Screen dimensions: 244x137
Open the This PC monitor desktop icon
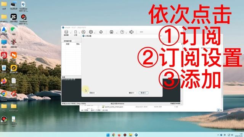4,42
